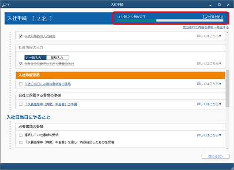
Task: Expand 詳しくはこちら for 扶養控除等申告書の準備
Action: 209,104
